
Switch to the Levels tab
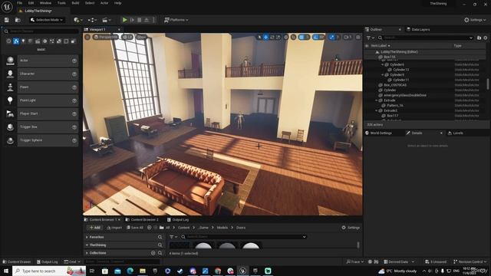click(455, 133)
